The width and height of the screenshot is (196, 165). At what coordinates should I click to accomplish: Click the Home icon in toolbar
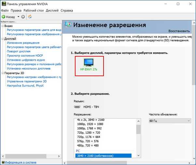click(x=30, y=17)
